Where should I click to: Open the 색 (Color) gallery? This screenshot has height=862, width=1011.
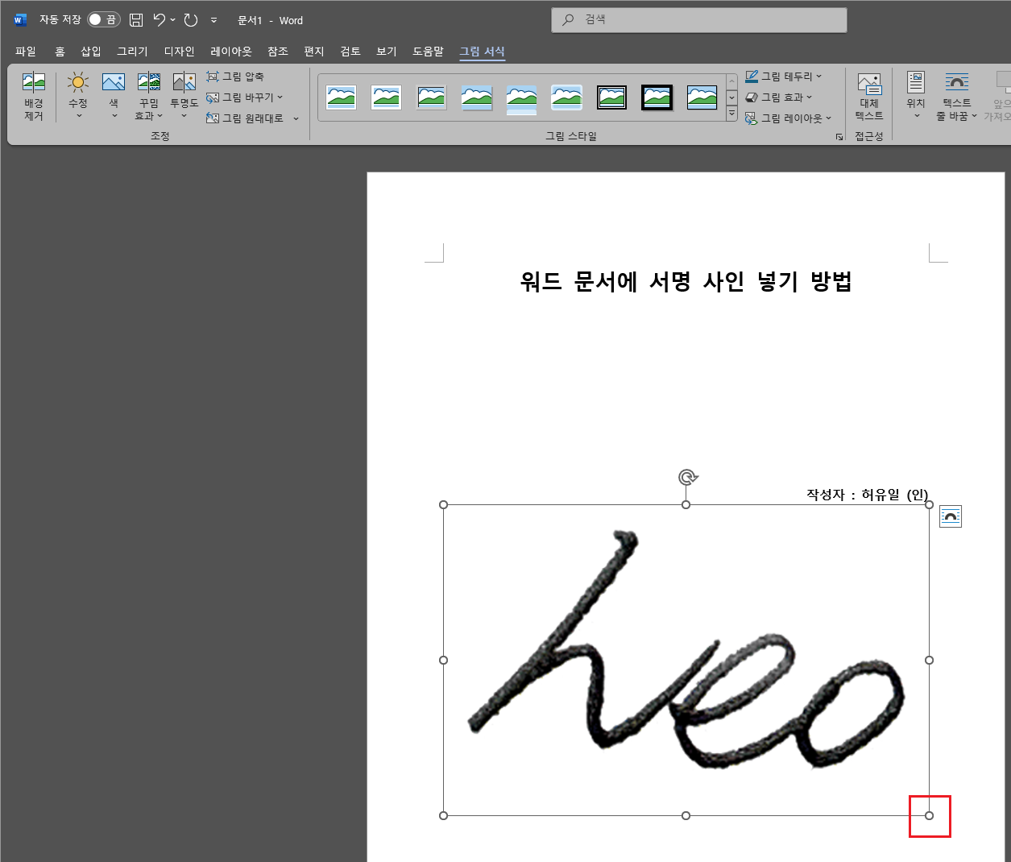(x=113, y=95)
